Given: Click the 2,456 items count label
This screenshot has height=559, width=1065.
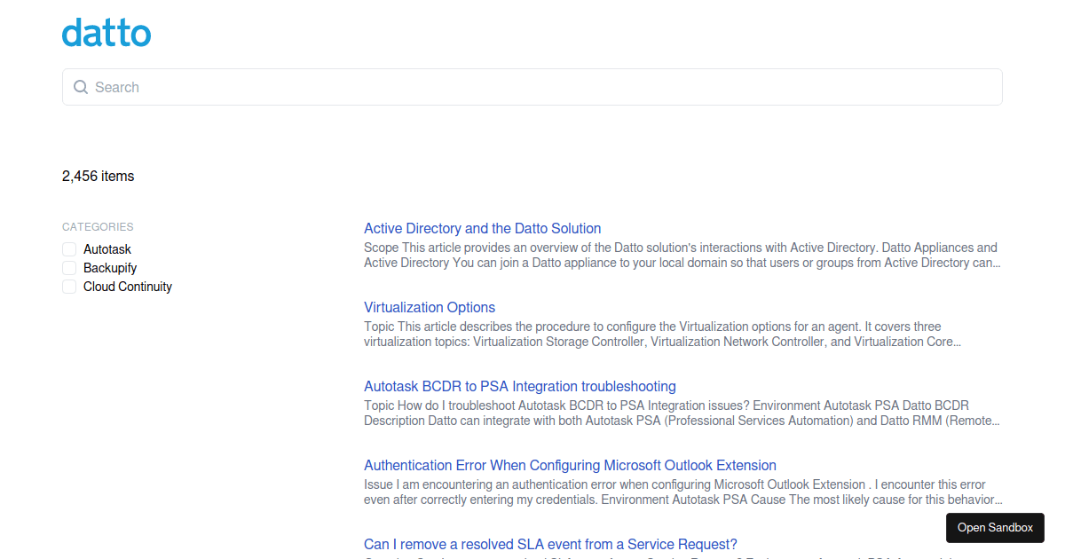Looking at the screenshot, I should pyautogui.click(x=98, y=176).
